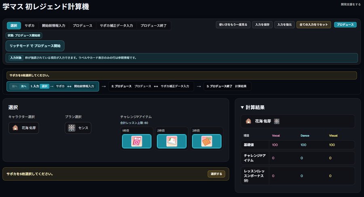This screenshot has height=197, width=364.
Task: Click チャレンジPアイテム Dance value 0
Action: pos(302,158)
